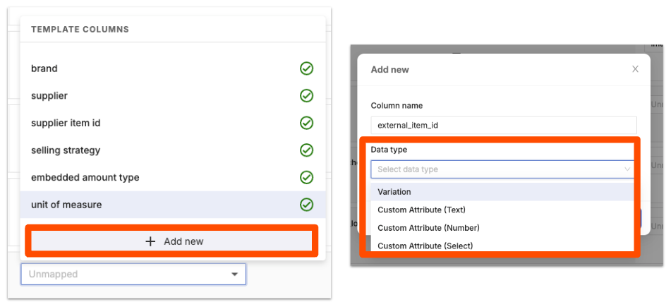Select supplier item id column
671x307 pixels.
point(66,123)
